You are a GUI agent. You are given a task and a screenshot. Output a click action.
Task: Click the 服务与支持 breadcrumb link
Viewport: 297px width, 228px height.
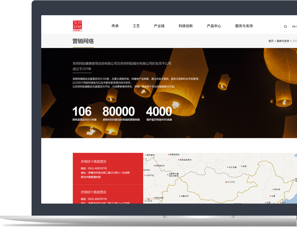pyautogui.click(x=282, y=41)
